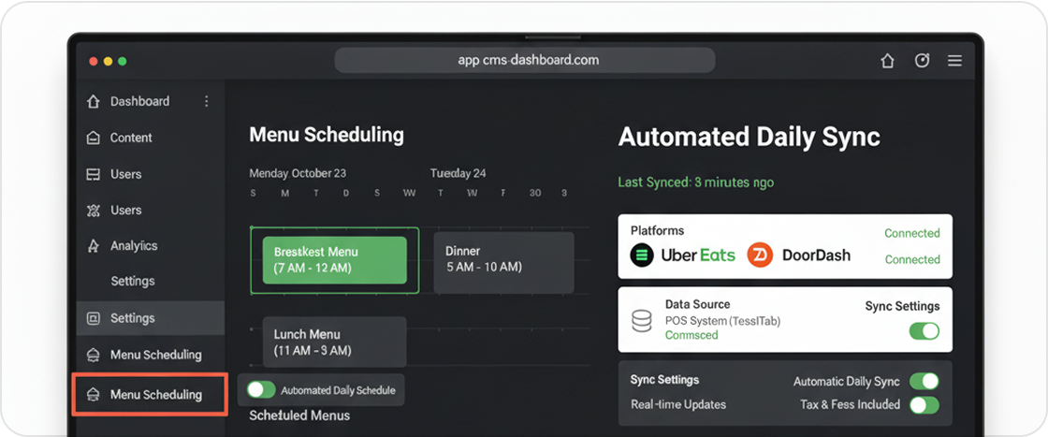Viewport: 1048px width, 437px height.
Task: Click the Dashboard house icon in sidebar
Action: coord(93,101)
